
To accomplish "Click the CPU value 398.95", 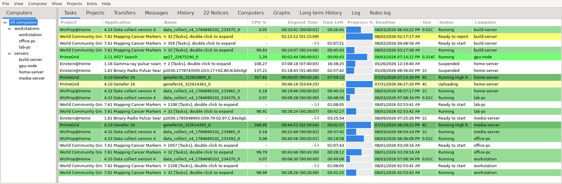I will [x=258, y=125].
